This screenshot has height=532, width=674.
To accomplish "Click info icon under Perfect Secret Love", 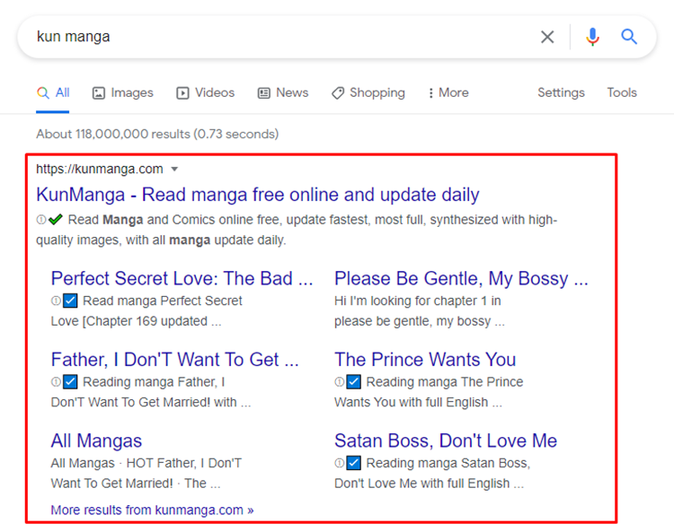I will pos(56,301).
